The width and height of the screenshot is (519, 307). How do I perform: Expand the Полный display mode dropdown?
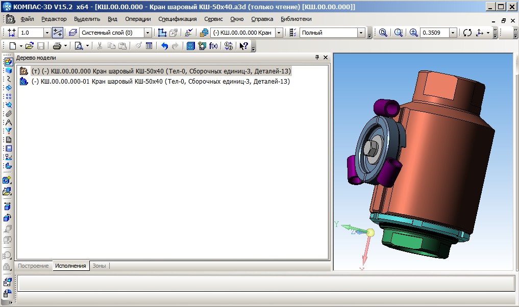pos(361,33)
